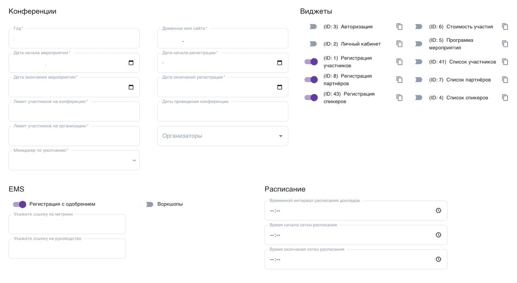Open calendar for Дата окончания регистрации
Viewport: 517px width, 283px height.
click(x=280, y=87)
